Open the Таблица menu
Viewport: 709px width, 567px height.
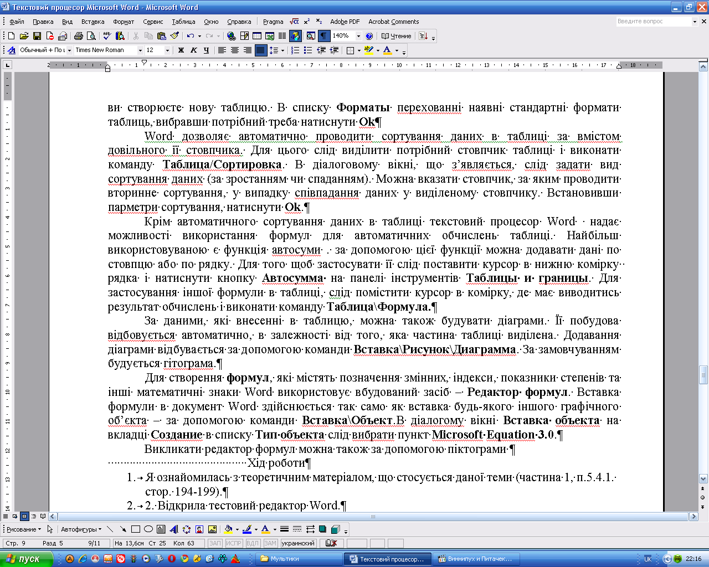click(183, 22)
